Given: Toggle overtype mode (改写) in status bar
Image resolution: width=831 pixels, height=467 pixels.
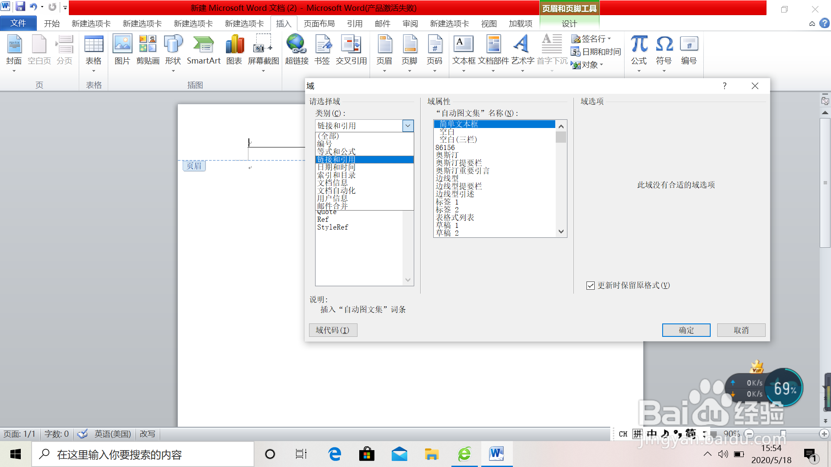Looking at the screenshot, I should (147, 434).
